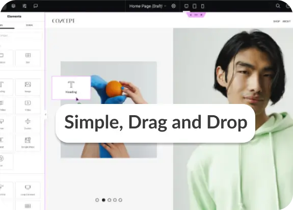Open the Notes comment icon
293x210 pixels.
coord(36,6)
